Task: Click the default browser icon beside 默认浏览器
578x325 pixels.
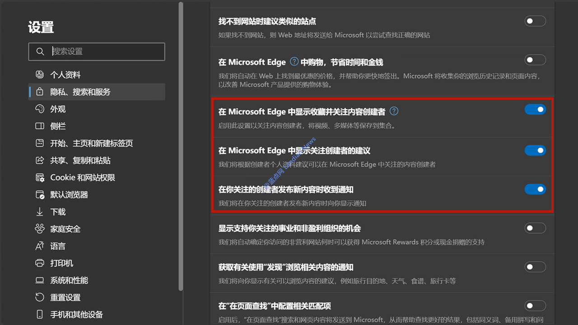Action: pos(40,195)
